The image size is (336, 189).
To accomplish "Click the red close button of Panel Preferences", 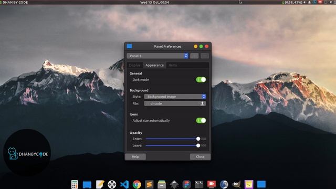I will 206,46.
